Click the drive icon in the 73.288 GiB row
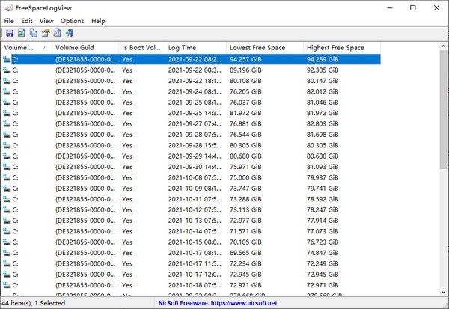 (7, 199)
